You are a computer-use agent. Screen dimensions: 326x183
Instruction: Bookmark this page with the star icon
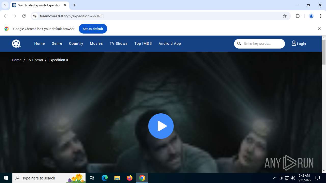pos(285,16)
